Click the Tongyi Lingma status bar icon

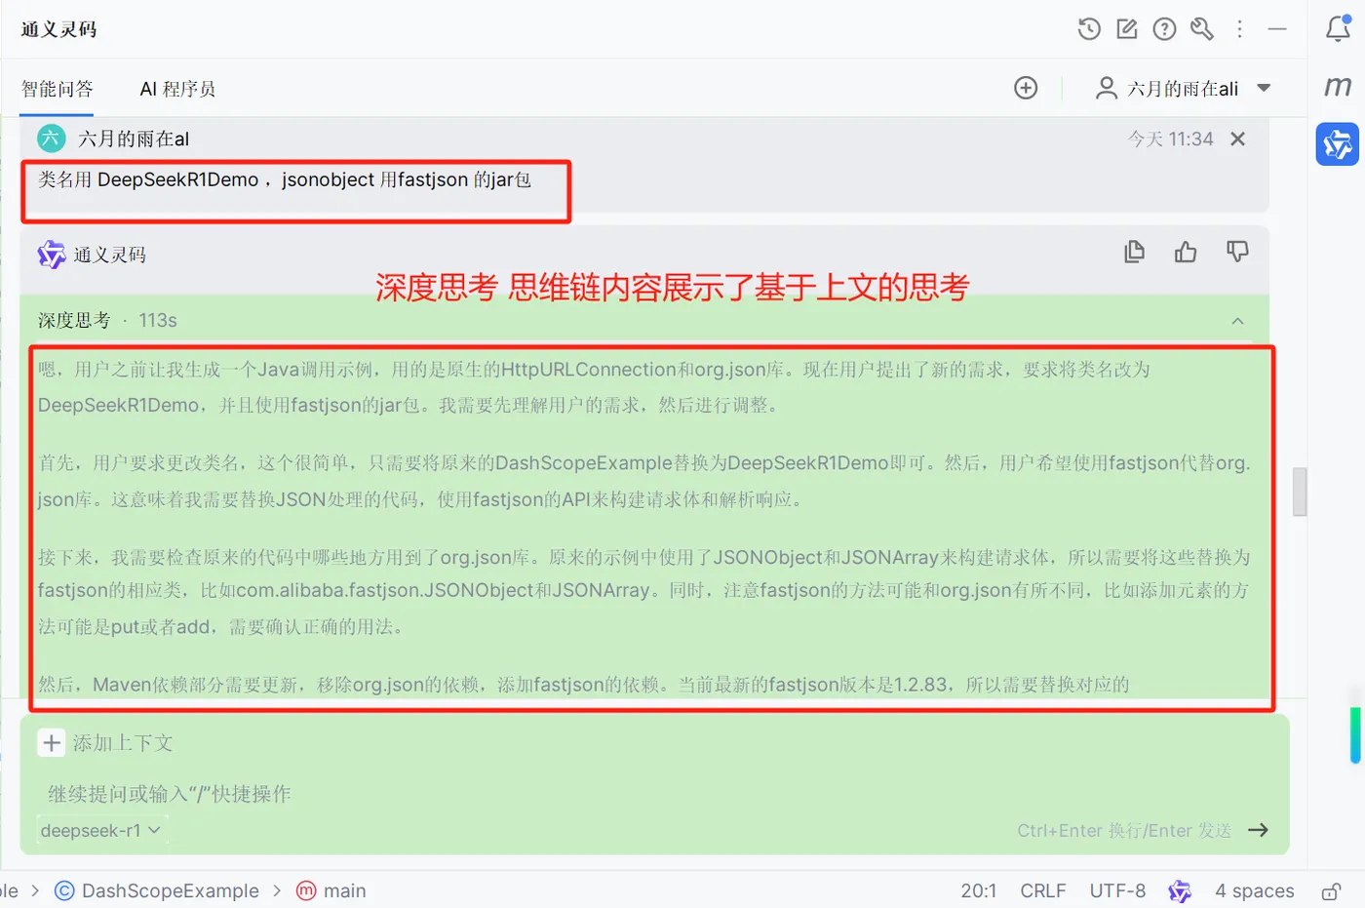[x=1180, y=890]
